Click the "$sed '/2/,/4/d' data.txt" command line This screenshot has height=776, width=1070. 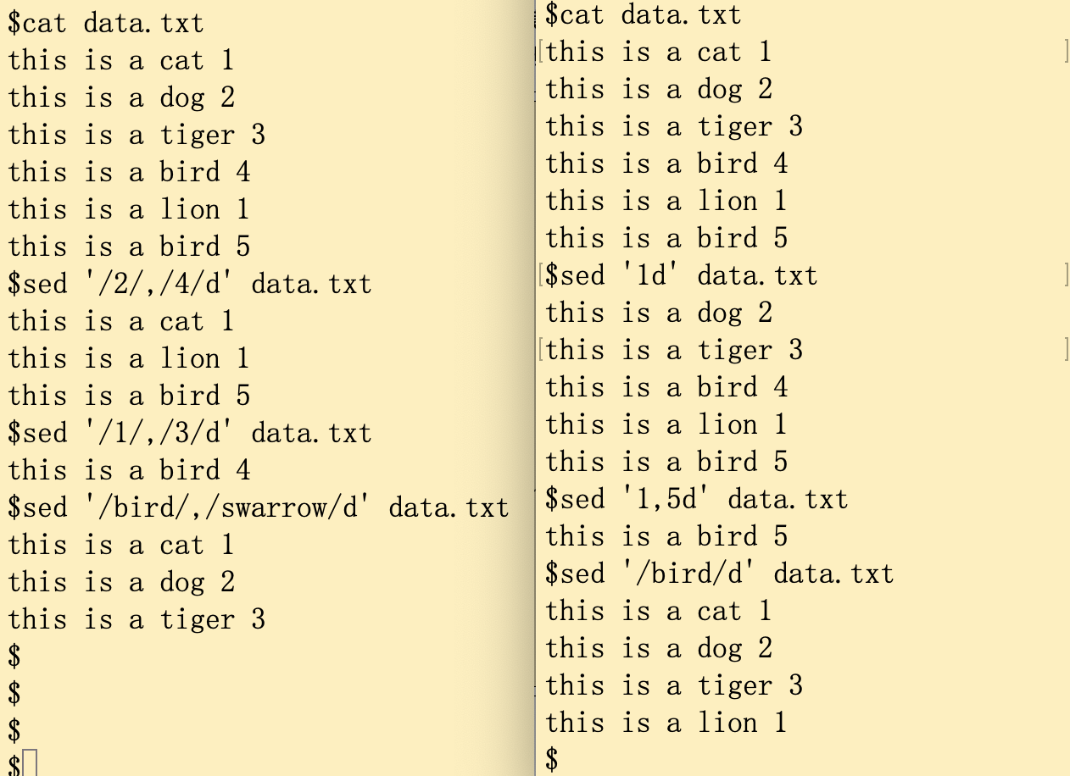coord(190,284)
